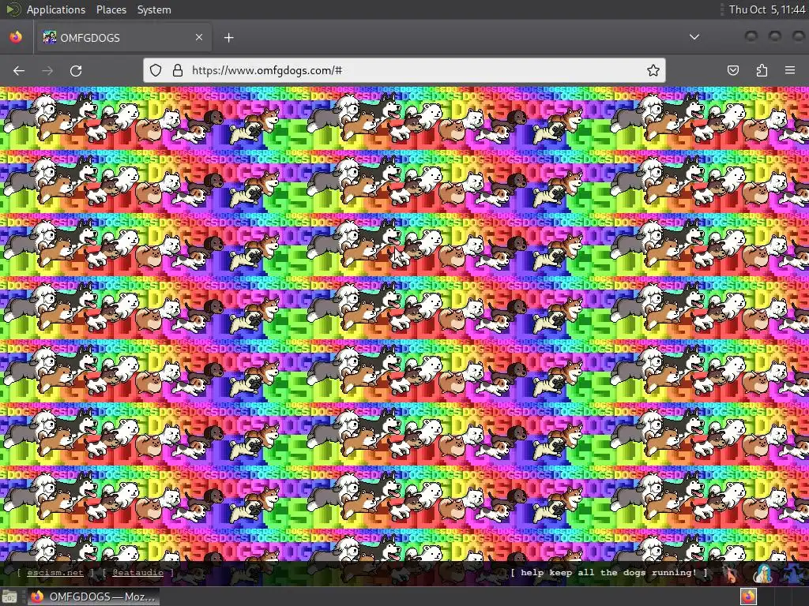
Task: Bookmark this page with the star icon
Action: (x=653, y=70)
